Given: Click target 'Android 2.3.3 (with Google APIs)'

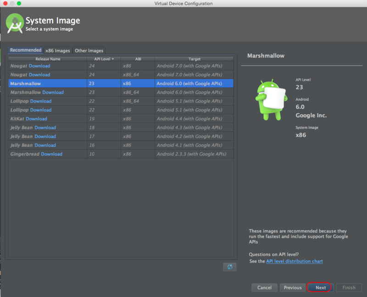Looking at the screenshot, I should (191, 154).
